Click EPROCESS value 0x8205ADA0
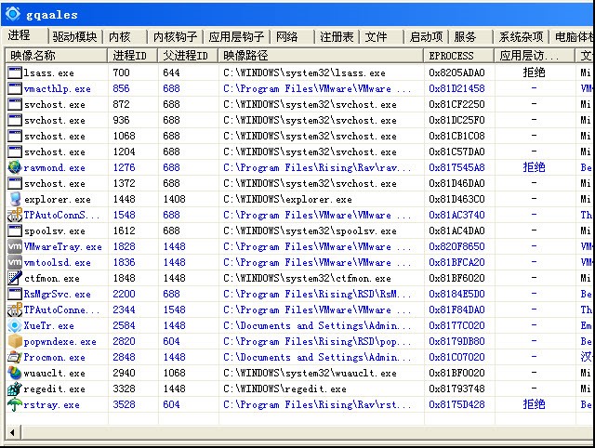The image size is (595, 448). 456,72
